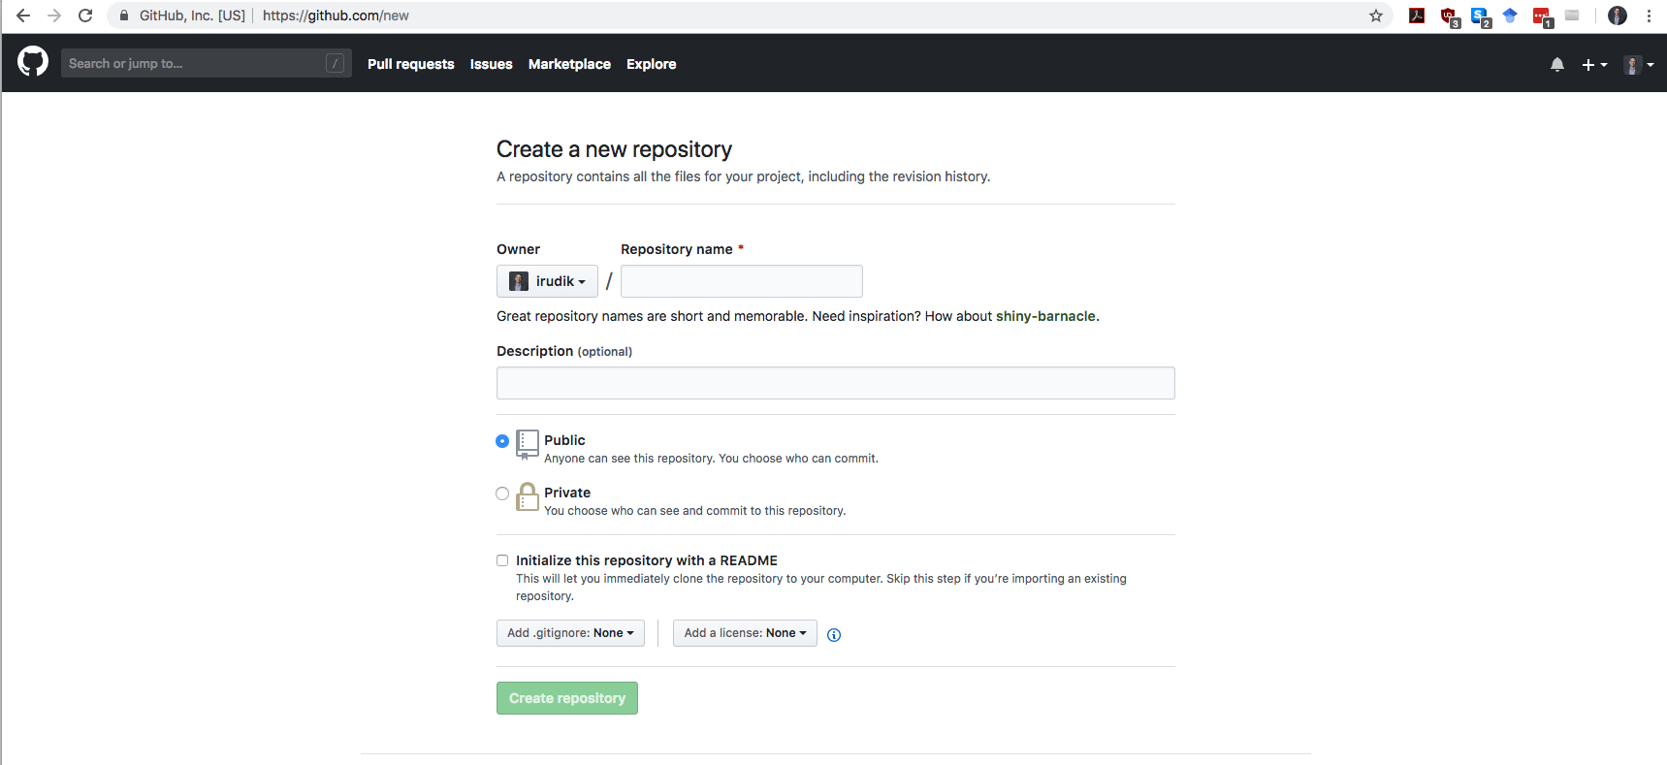Open the Marketplace page
Viewport: 1667px width, 765px height.
569,64
